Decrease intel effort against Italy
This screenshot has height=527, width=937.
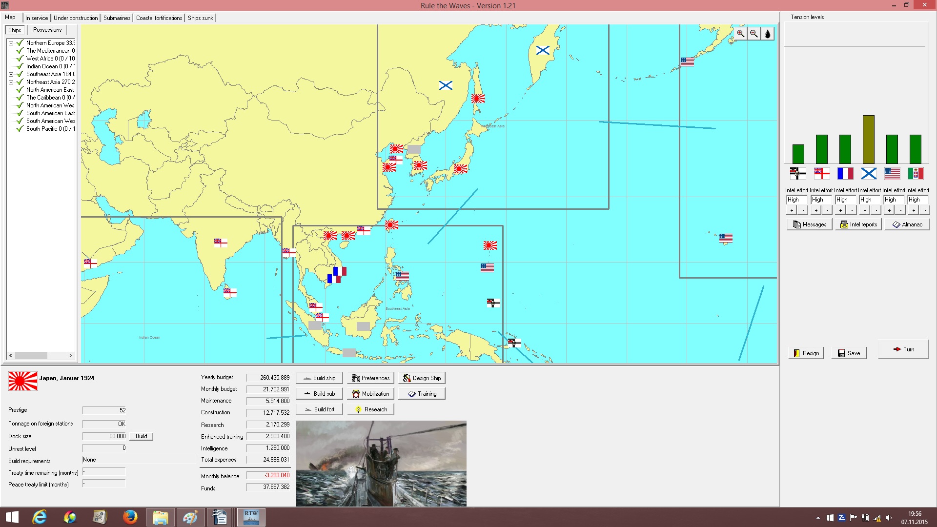(x=925, y=210)
